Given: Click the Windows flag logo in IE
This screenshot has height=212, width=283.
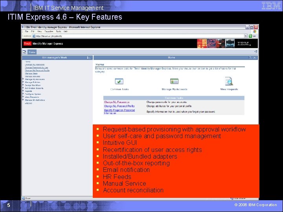Looking at the screenshot, I should pyautogui.click(x=254, y=31).
